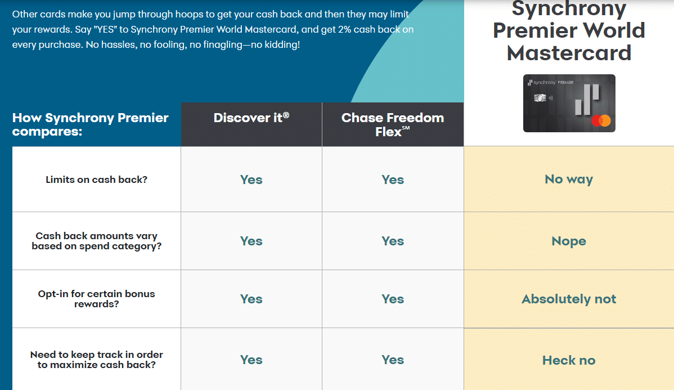Select the Discover it column header

[x=251, y=124]
